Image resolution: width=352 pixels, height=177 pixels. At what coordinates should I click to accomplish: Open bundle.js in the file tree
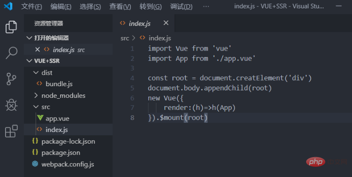(59, 84)
